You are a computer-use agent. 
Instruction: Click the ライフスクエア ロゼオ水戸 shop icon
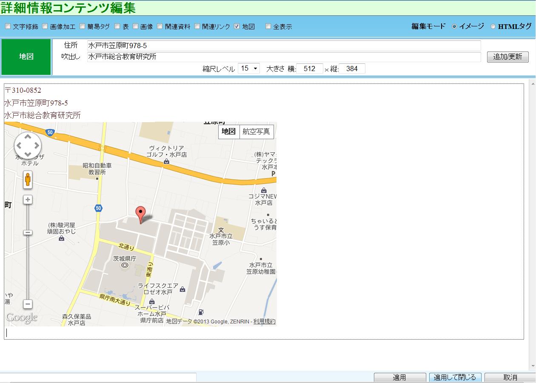[182, 289]
